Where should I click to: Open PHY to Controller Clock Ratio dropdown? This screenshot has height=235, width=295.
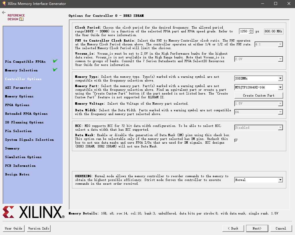tap(268, 44)
